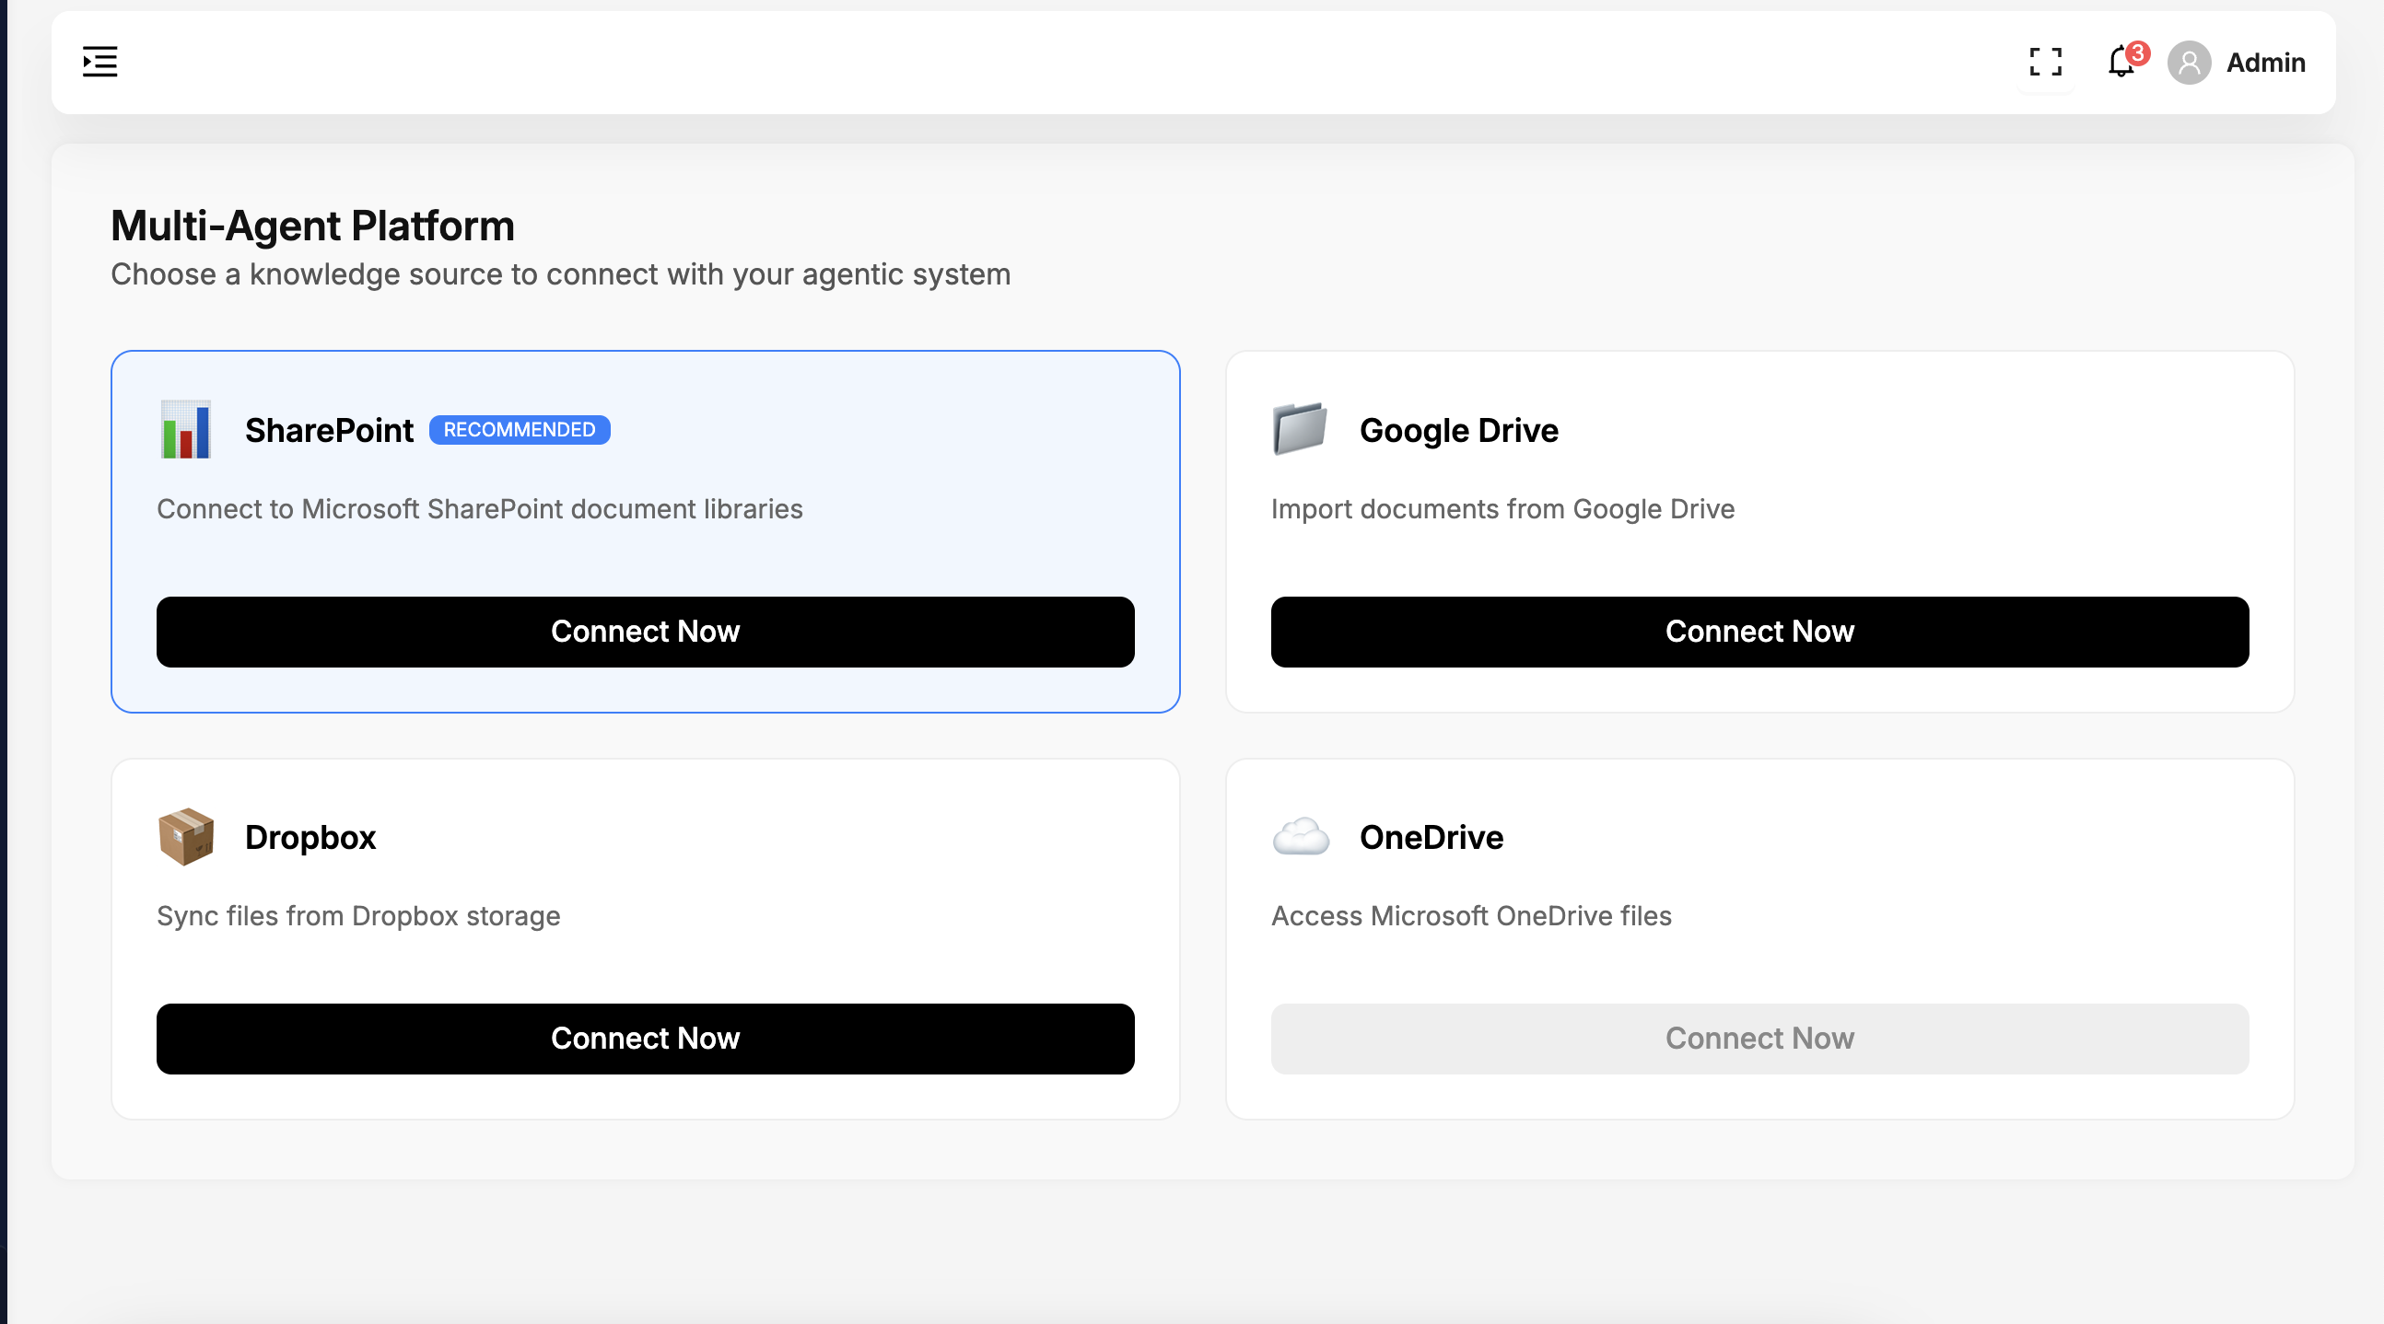This screenshot has height=1324, width=2384.
Task: Select the OneDrive card title
Action: tap(1431, 837)
